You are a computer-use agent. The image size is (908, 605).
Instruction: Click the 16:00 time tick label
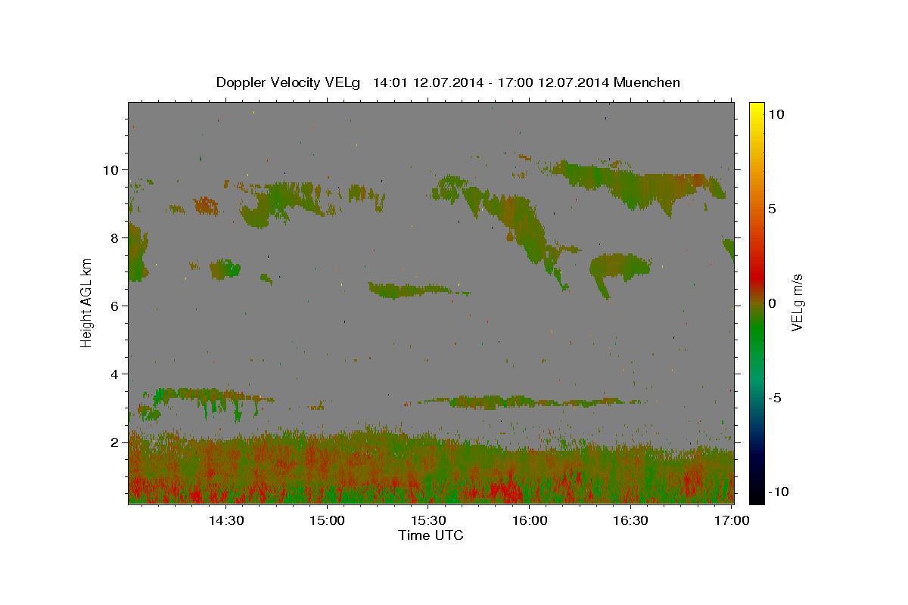[x=530, y=520]
